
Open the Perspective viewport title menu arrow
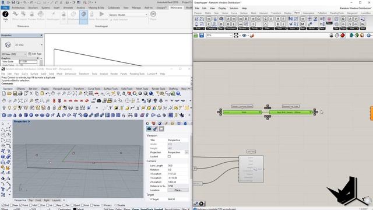[29, 122]
